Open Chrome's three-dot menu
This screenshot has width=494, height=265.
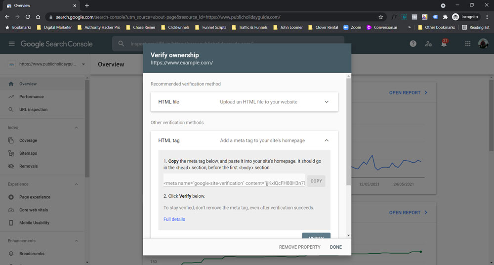point(487,17)
